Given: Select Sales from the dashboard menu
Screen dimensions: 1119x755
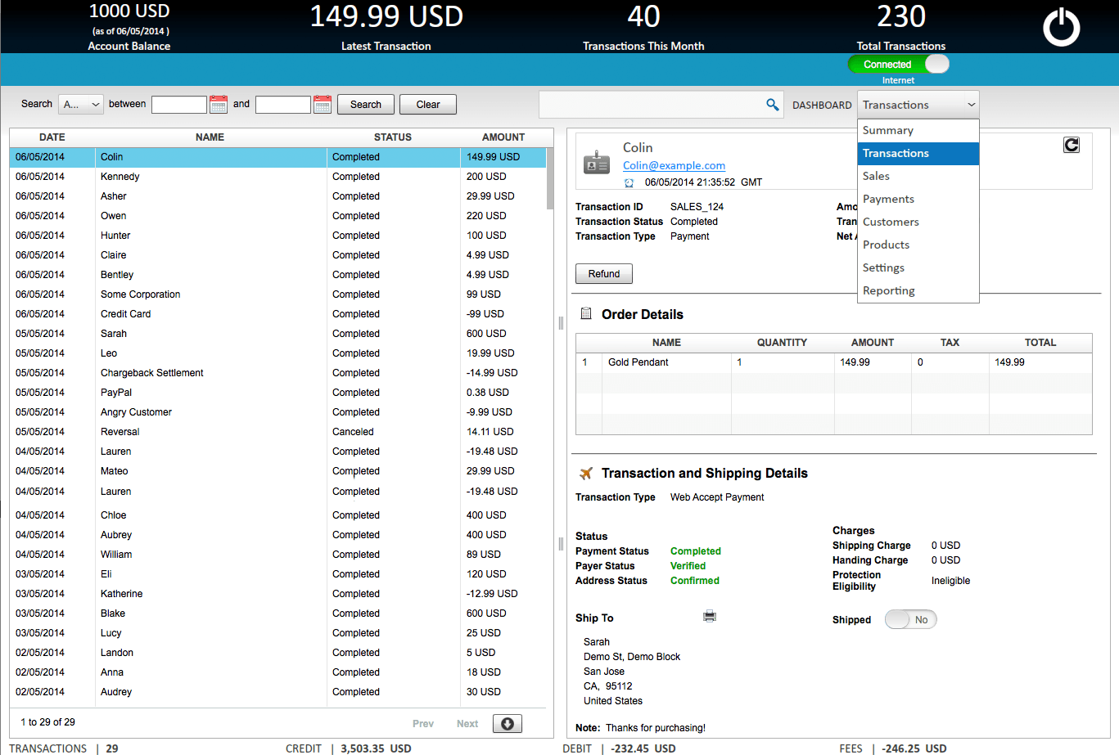Looking at the screenshot, I should coord(876,176).
